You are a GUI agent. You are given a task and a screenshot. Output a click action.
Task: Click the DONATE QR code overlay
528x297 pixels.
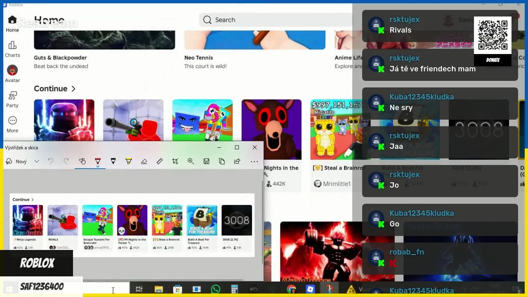(x=493, y=41)
